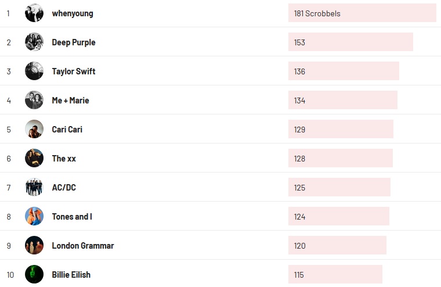Click the 153 scrobble bar
The height and width of the screenshot is (287, 441).
[x=350, y=42]
